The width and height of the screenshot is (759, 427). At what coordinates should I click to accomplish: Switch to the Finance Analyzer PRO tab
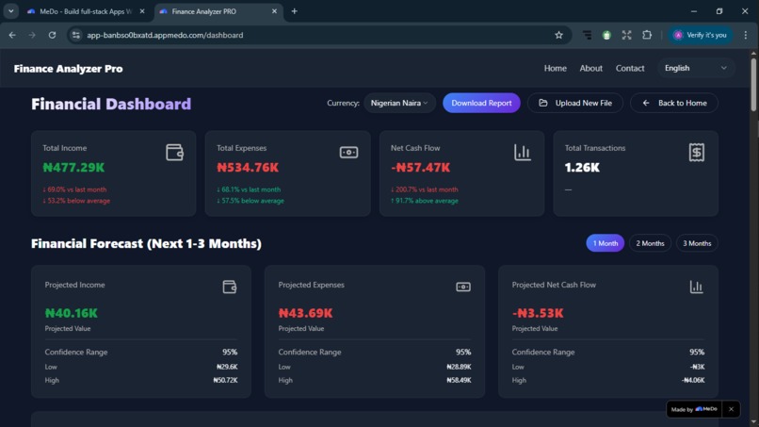(218, 11)
